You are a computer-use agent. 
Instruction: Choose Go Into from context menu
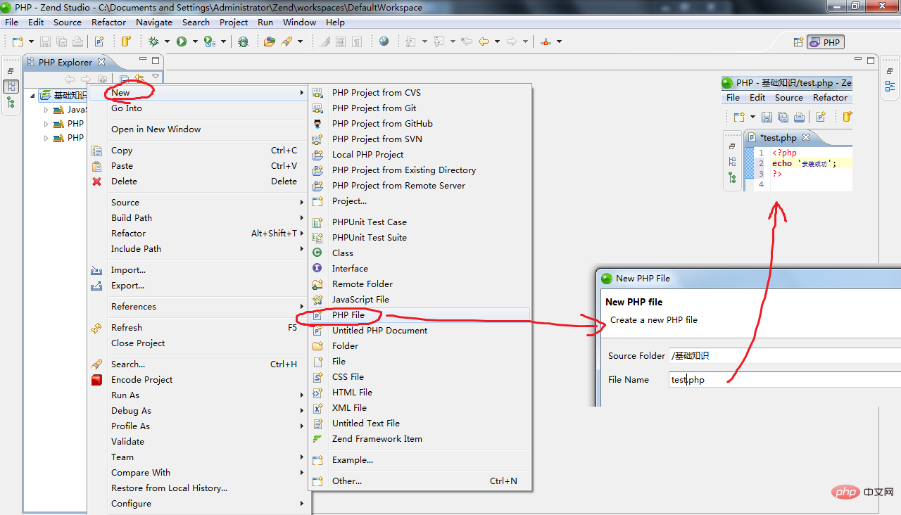click(198, 108)
